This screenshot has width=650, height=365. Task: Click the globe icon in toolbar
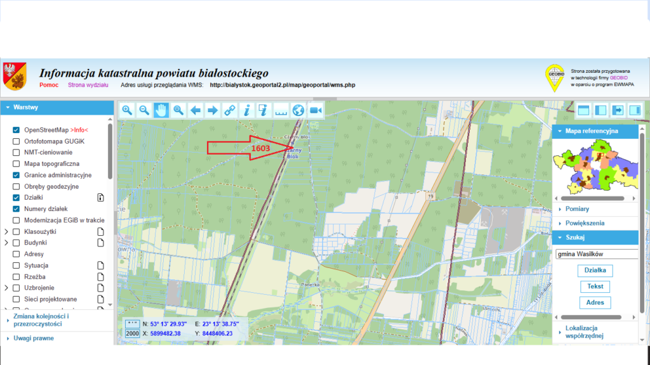298,110
